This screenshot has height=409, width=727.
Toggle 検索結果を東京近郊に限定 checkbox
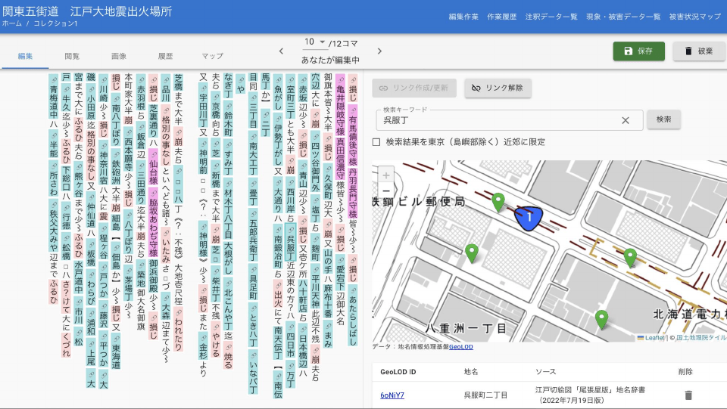point(376,142)
